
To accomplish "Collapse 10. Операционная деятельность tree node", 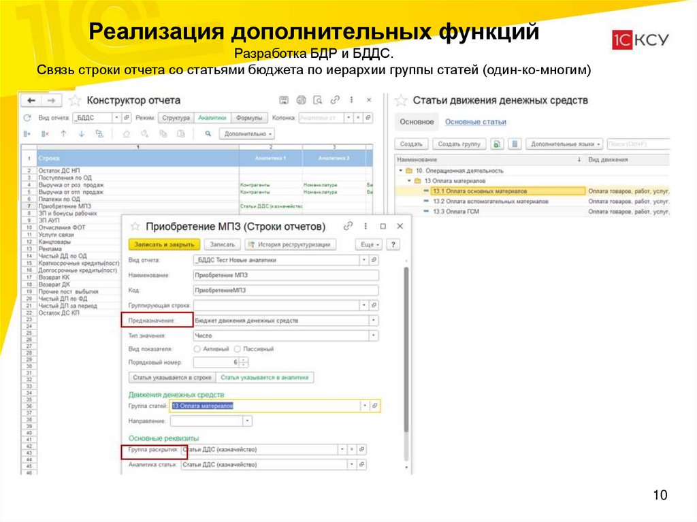I will 400,171.
